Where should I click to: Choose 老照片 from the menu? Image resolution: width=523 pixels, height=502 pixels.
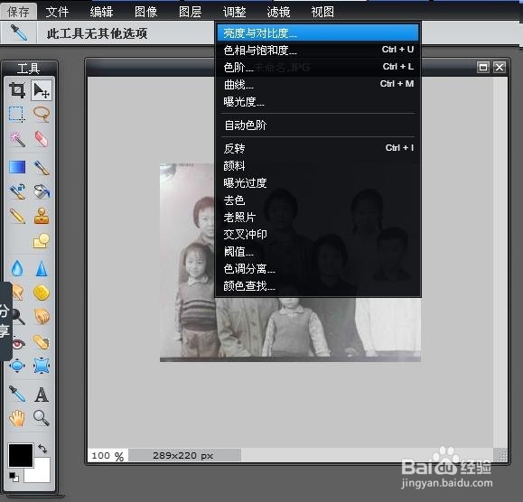coord(318,218)
